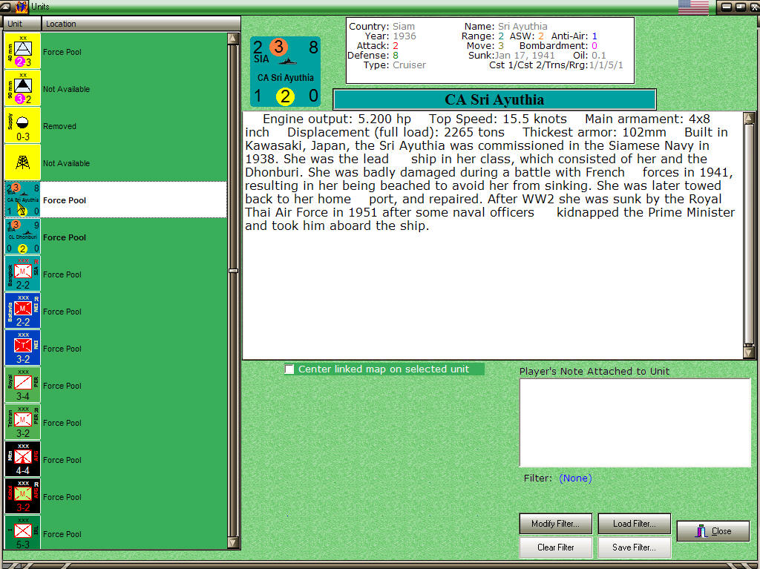The width and height of the screenshot is (760, 569).
Task: Click the unit description text area
Action: (x=493, y=236)
